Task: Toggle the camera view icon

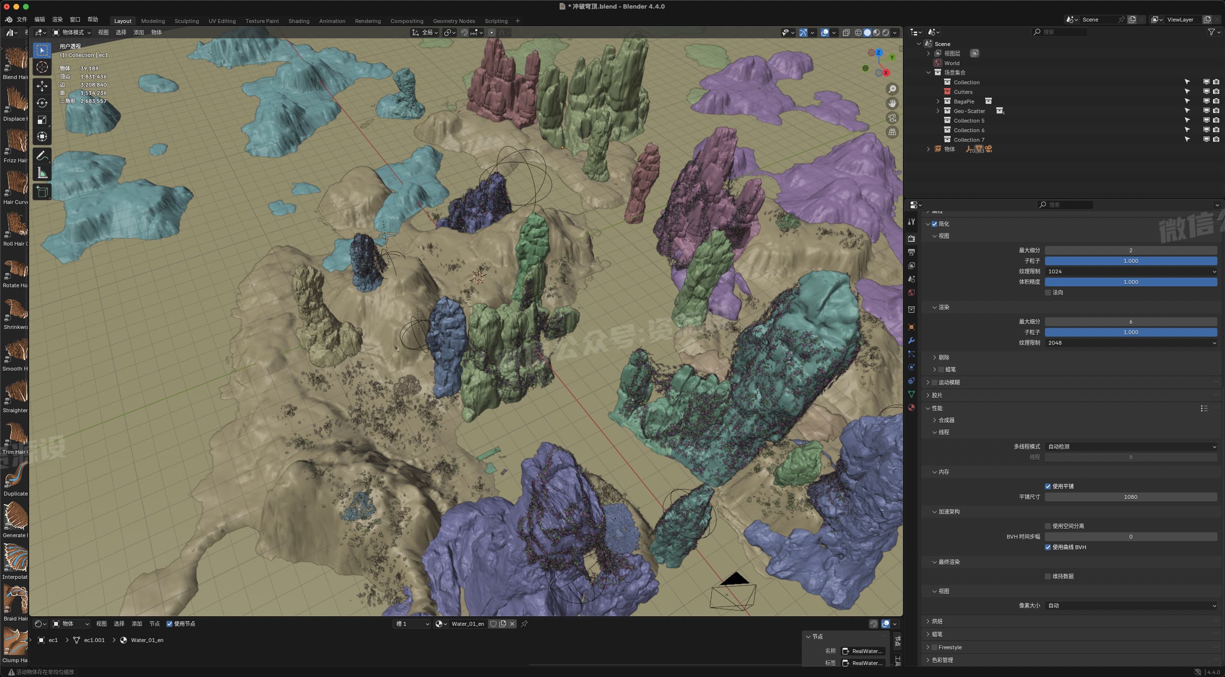Action: point(892,118)
